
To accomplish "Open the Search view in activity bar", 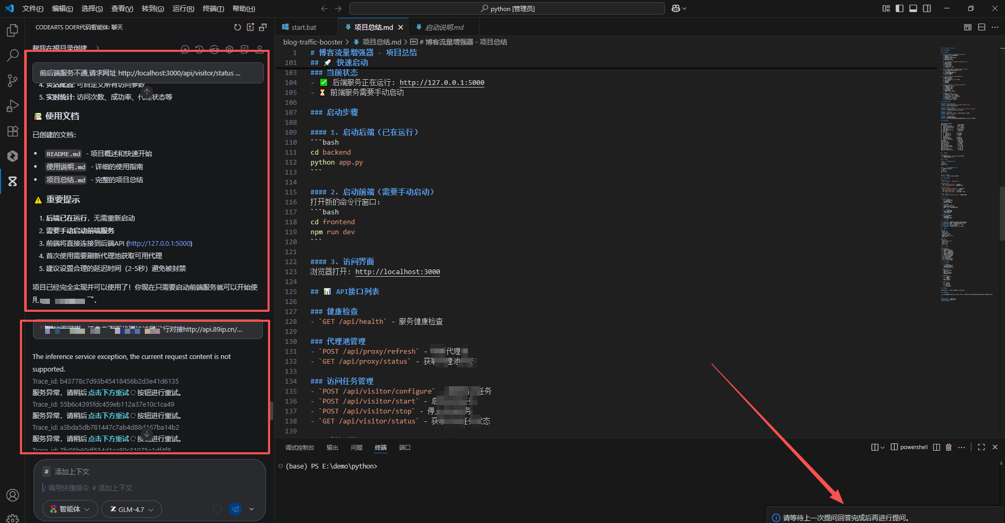I will (13, 56).
